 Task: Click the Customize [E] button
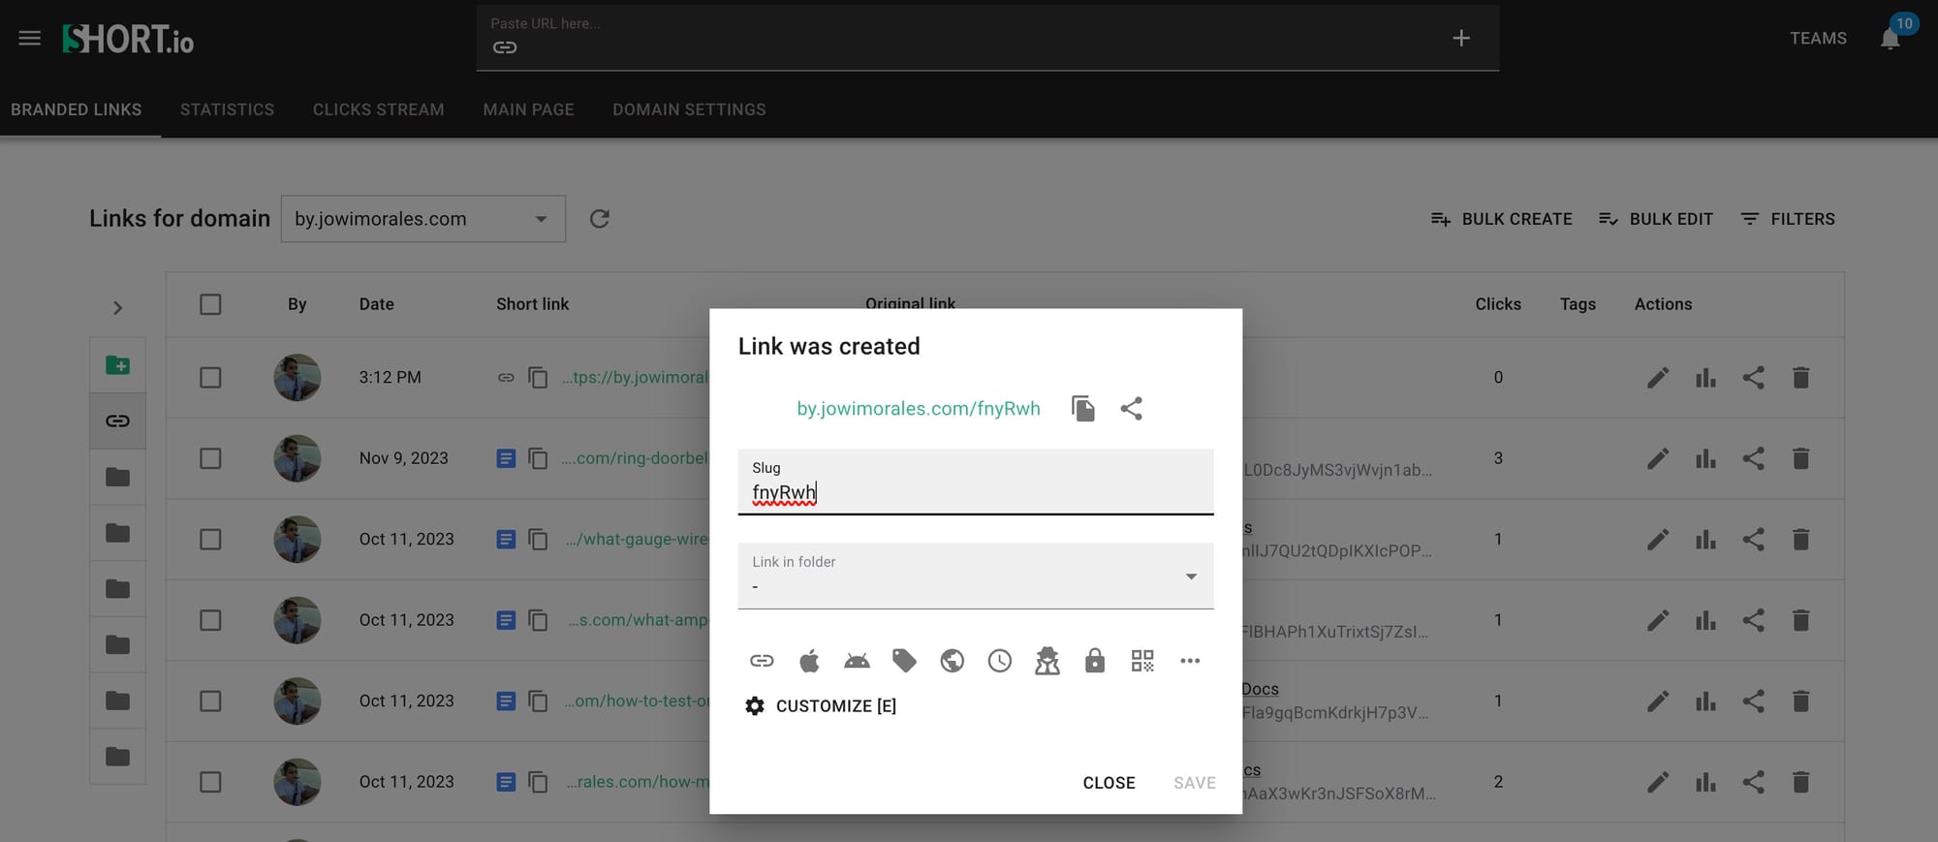tap(821, 706)
